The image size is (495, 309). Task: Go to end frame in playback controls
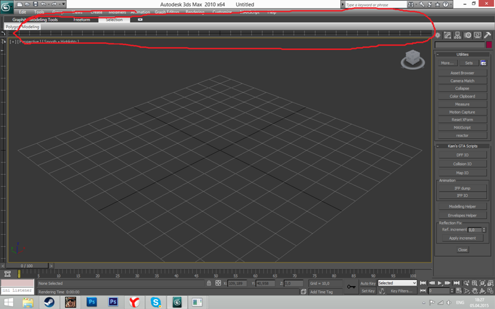456,283
